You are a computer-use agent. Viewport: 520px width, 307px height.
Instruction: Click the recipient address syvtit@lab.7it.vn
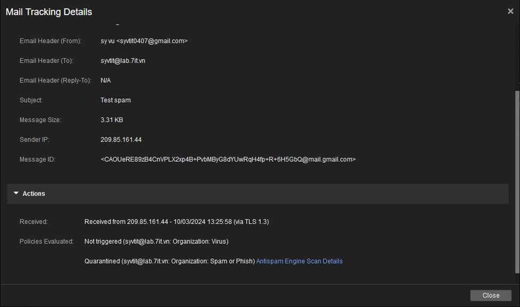coord(123,61)
